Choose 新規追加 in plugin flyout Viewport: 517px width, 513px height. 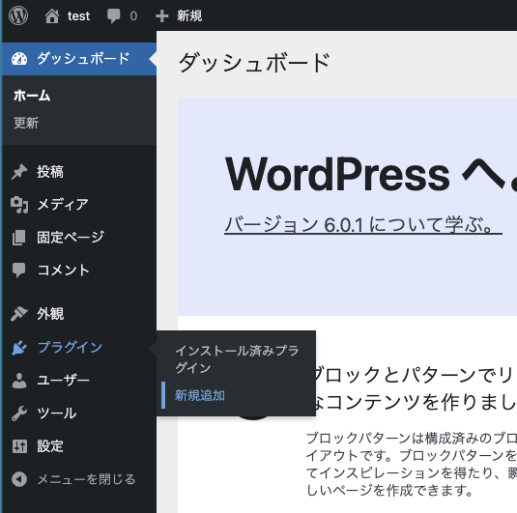(200, 395)
